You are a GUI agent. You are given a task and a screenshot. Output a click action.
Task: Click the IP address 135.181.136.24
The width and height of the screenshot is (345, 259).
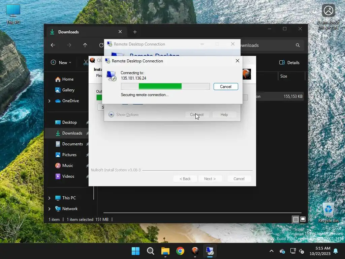(x=133, y=78)
